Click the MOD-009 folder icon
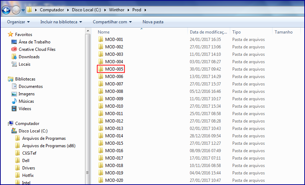305x185 pixels. (x=101, y=99)
